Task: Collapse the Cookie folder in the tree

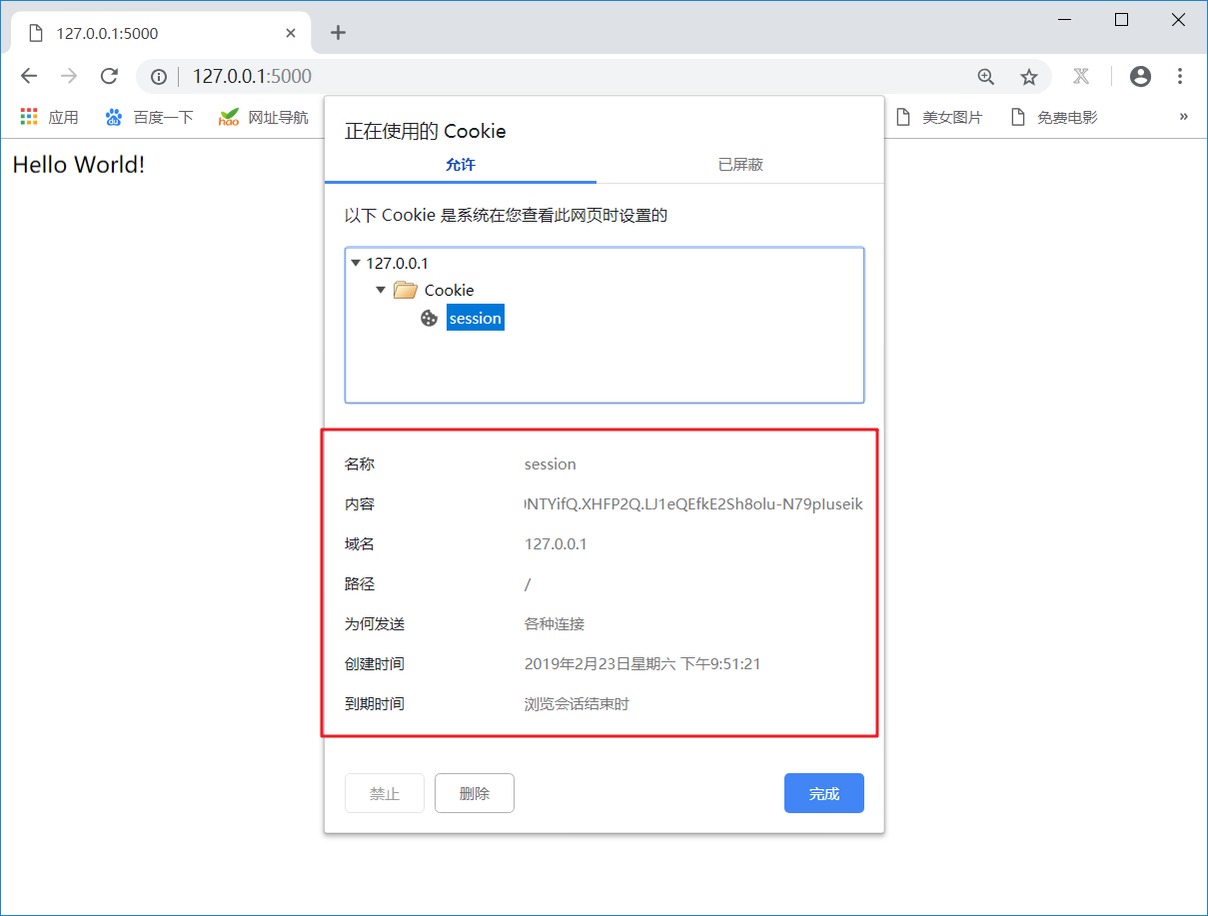Action: coord(381,290)
